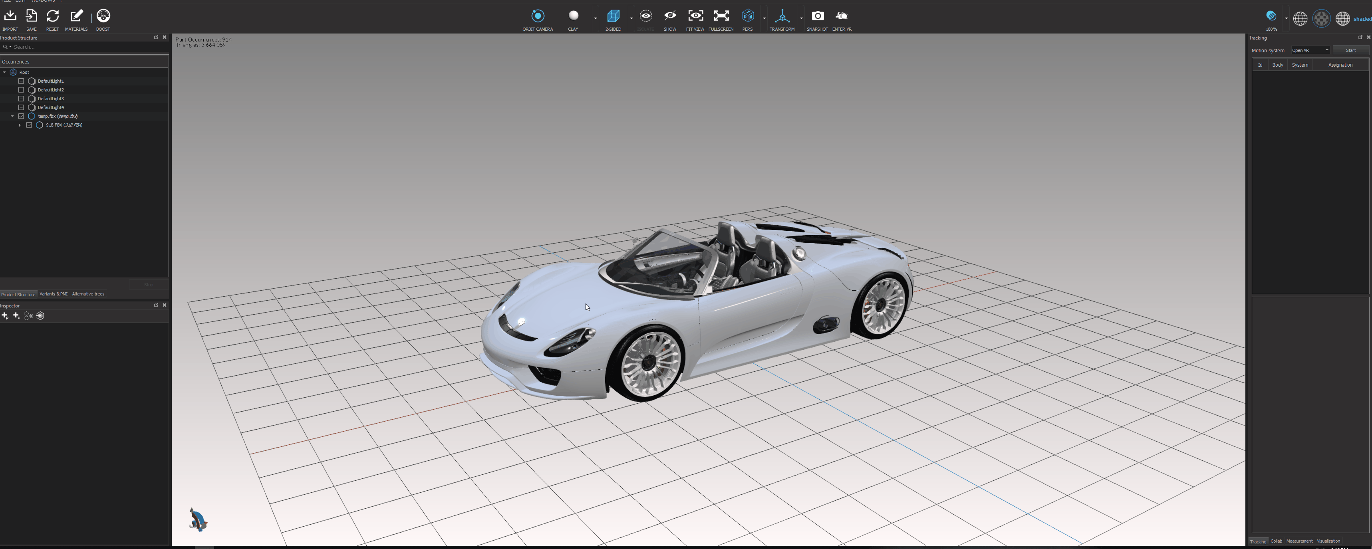Undock the Inspector panel
The width and height of the screenshot is (1372, 549).
tap(156, 305)
